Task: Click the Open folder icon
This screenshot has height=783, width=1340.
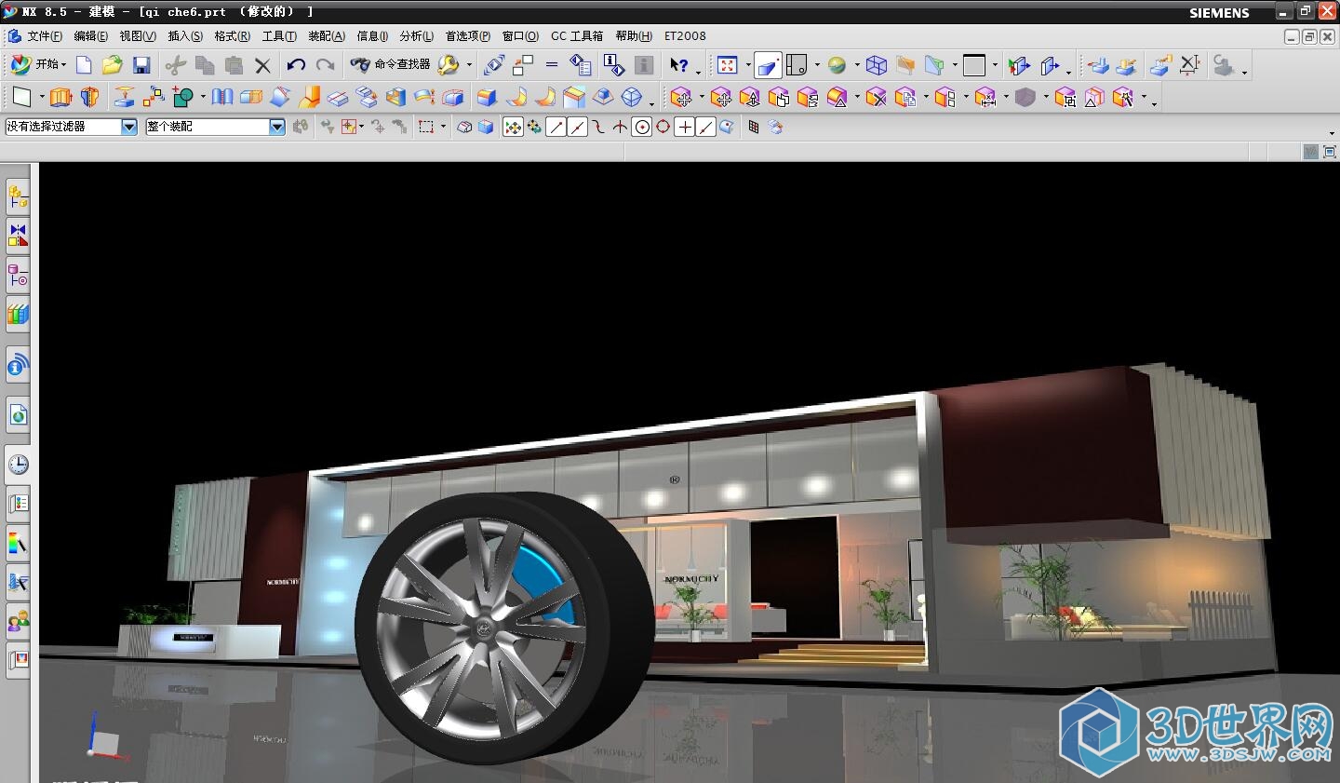Action: point(113,64)
